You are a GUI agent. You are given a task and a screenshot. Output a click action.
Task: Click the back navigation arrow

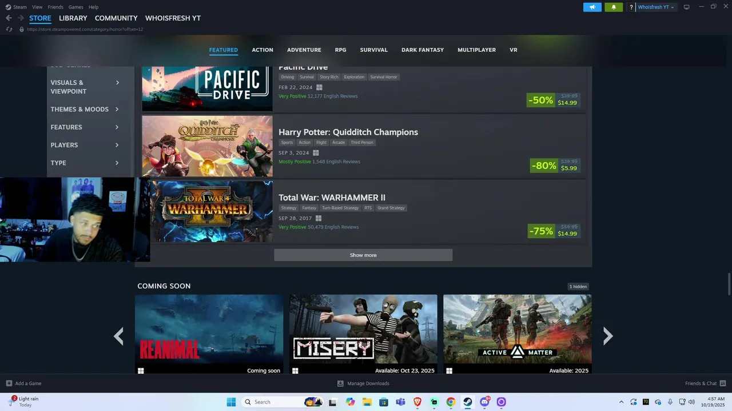tap(9, 18)
